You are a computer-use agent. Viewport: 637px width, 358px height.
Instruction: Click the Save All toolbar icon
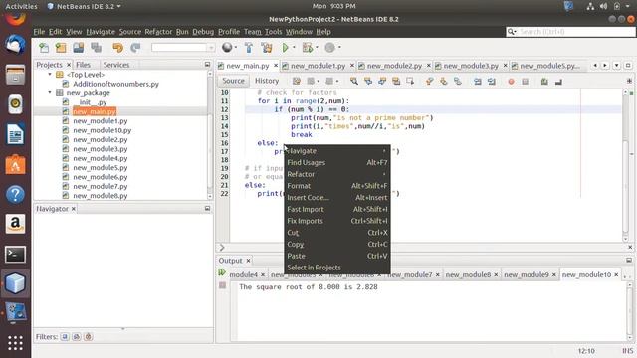pyautogui.click(x=97, y=48)
